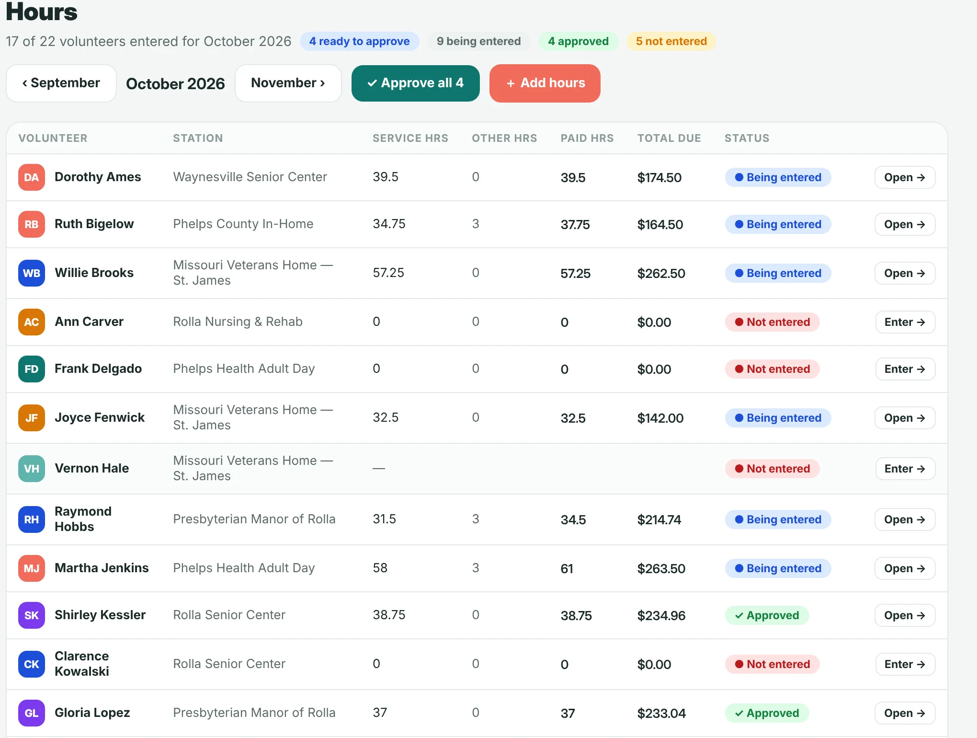Click the Paid Hrs column header
The width and height of the screenshot is (977, 738).
pos(587,138)
